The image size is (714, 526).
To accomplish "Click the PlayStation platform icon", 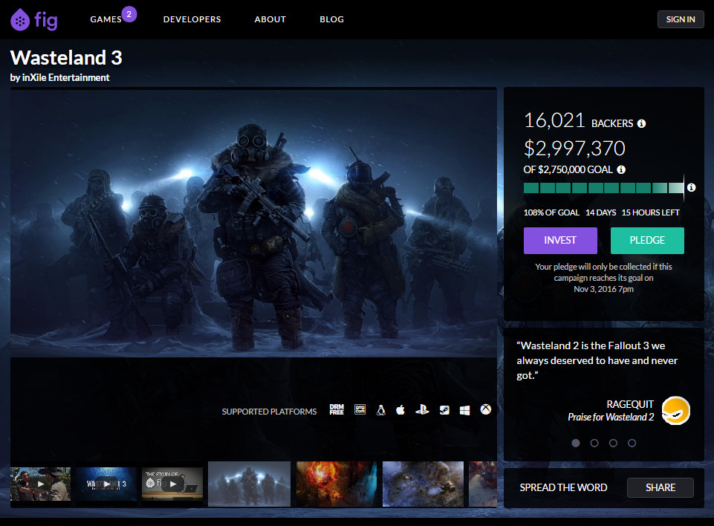I will pos(422,410).
